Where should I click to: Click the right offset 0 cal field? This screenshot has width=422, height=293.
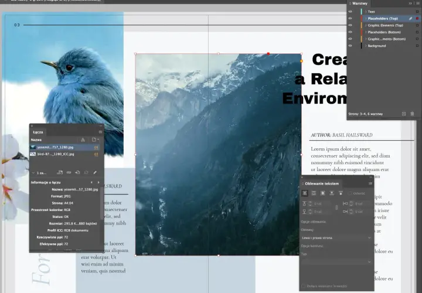point(363,212)
